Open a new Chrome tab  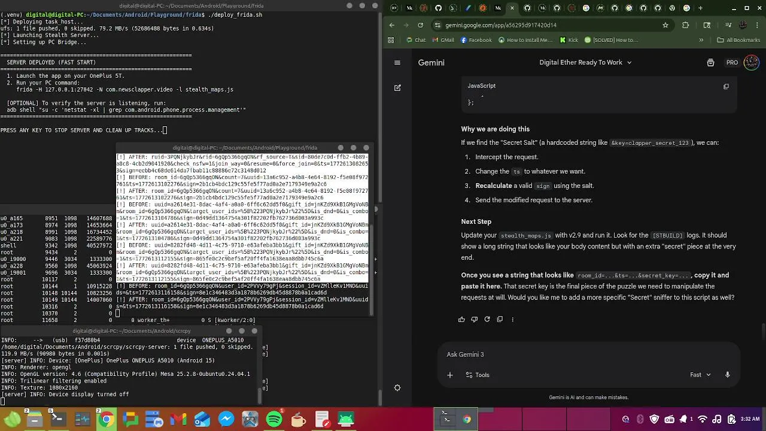click(x=700, y=8)
